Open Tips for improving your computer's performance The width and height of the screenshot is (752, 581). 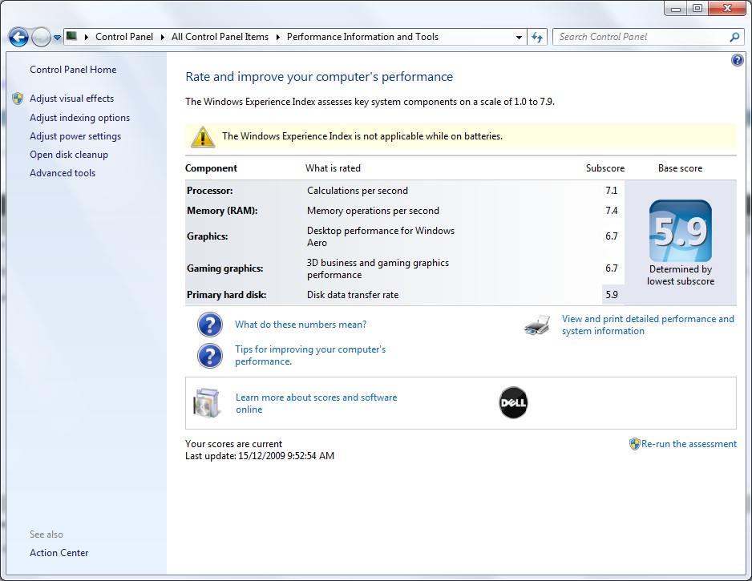(310, 355)
